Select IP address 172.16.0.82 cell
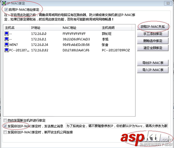Screen dimensions: 174x148 point(40,50)
